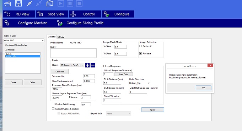Check Export Images & GCode

pyautogui.click(x=53, y=109)
